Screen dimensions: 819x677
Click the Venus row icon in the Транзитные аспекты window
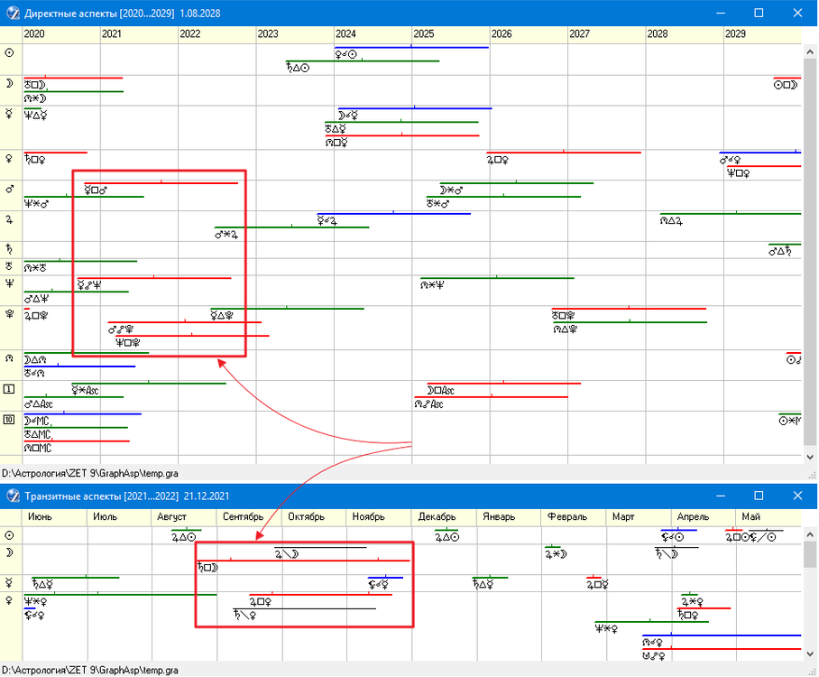point(9,600)
